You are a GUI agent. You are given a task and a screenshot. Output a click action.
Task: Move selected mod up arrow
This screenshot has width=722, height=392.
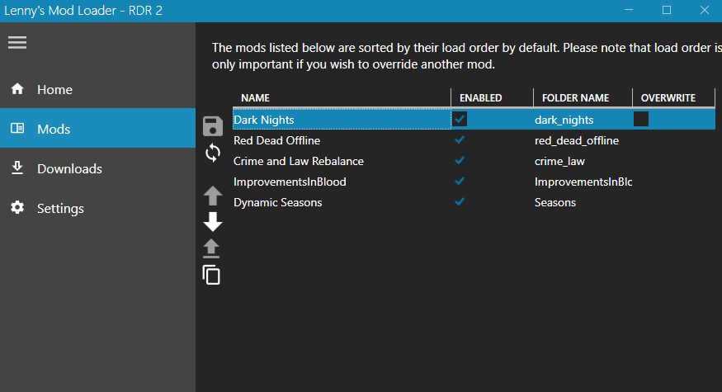213,196
